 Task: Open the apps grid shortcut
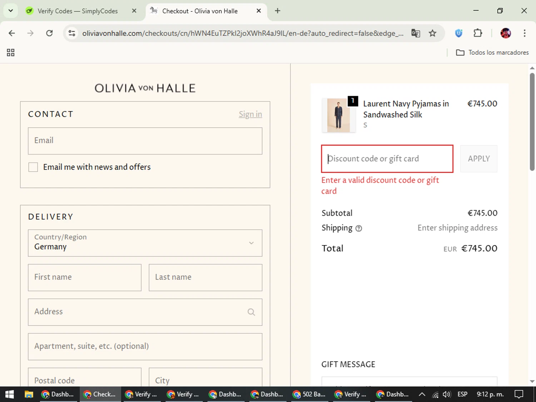pos(11,53)
